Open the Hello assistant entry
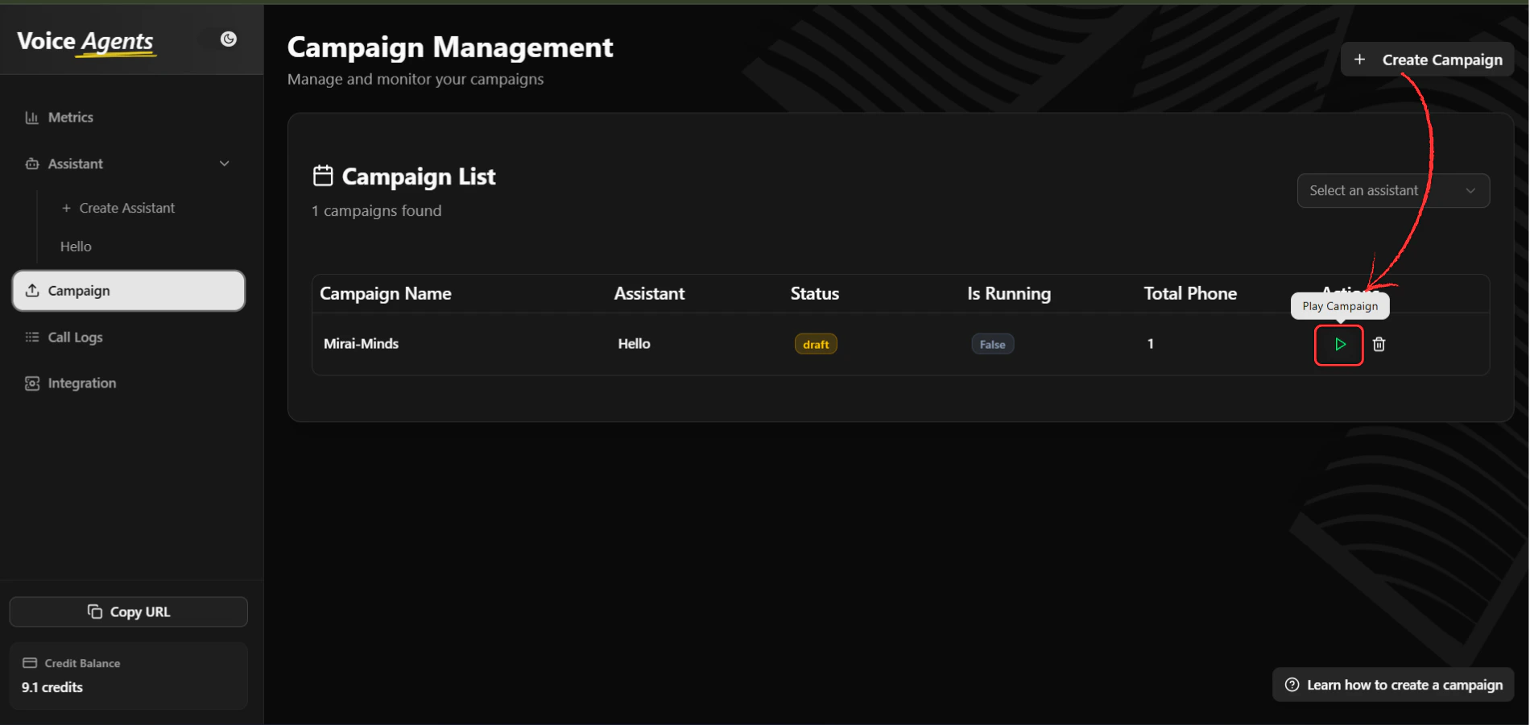 75,246
